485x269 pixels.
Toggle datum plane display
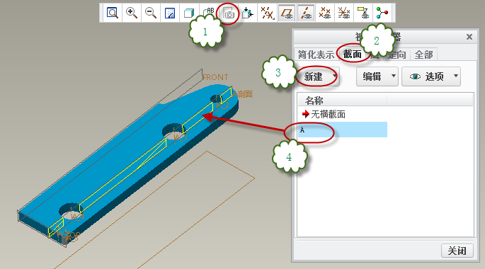[x=287, y=13]
